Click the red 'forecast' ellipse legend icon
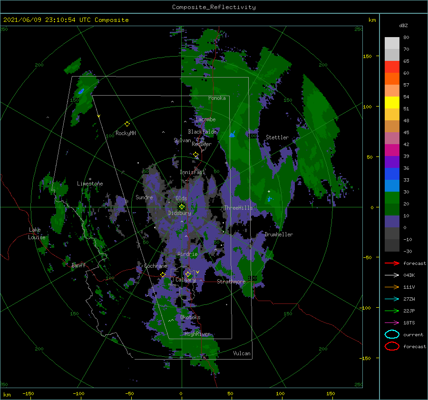 point(392,346)
